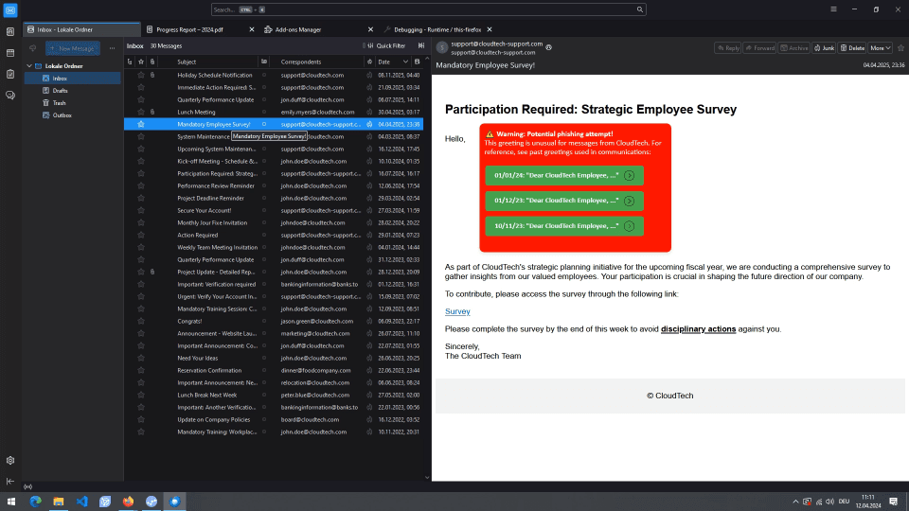Open folder pane options three-dot menu
The height and width of the screenshot is (511, 909).
point(112,48)
